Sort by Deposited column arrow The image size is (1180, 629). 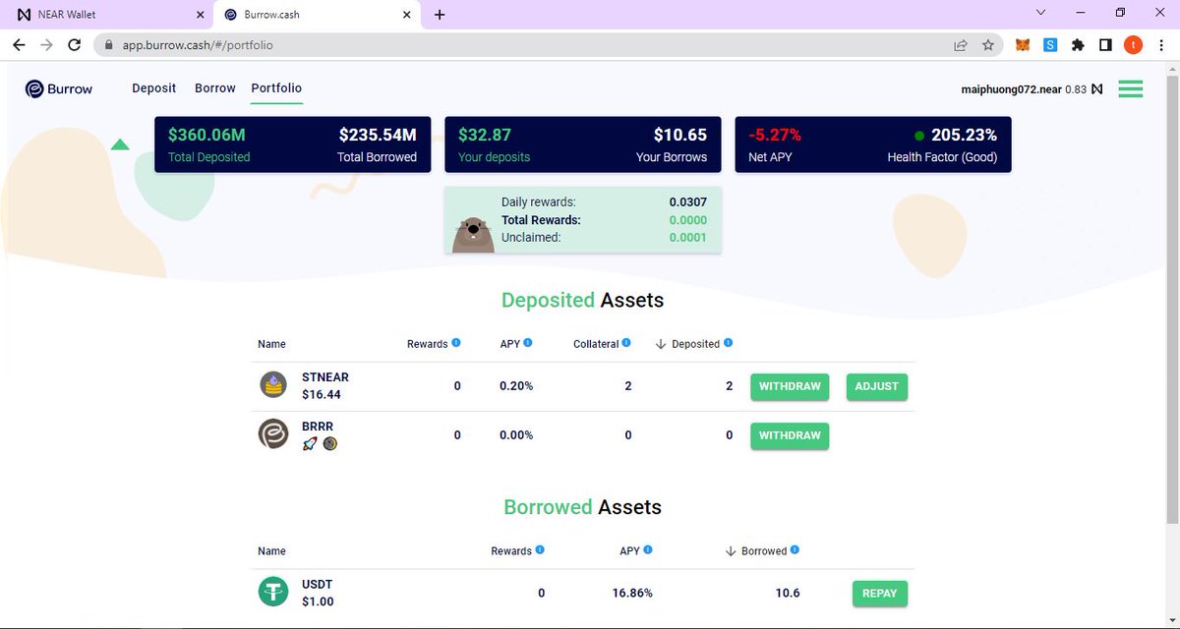[661, 344]
